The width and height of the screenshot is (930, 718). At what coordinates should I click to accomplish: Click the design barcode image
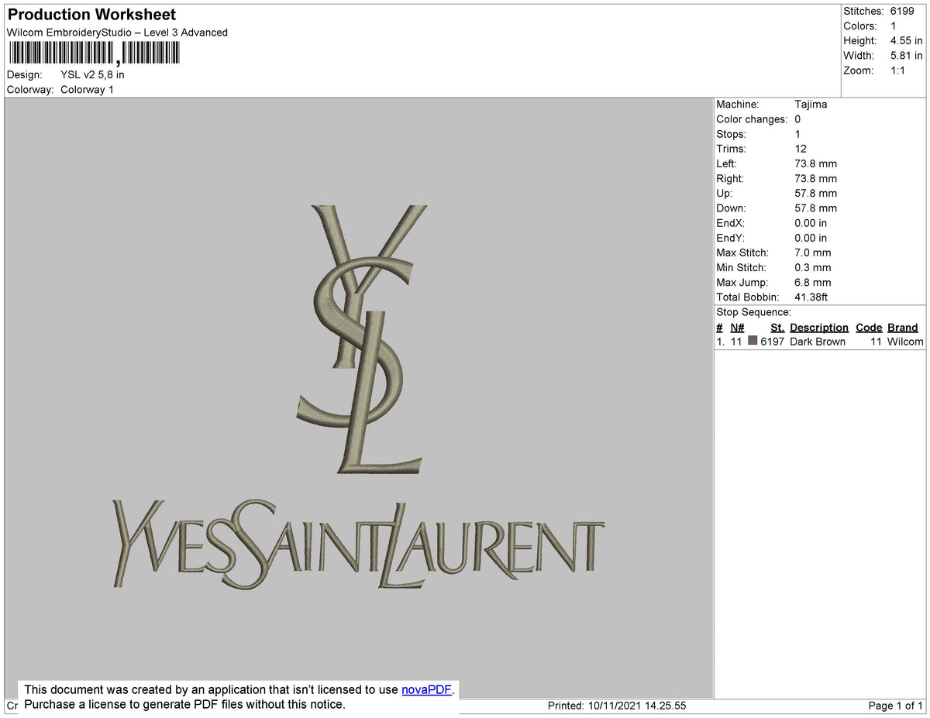(93, 52)
